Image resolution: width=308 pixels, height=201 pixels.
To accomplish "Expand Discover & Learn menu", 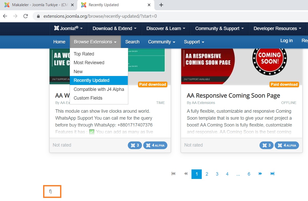I will point(166,28).
